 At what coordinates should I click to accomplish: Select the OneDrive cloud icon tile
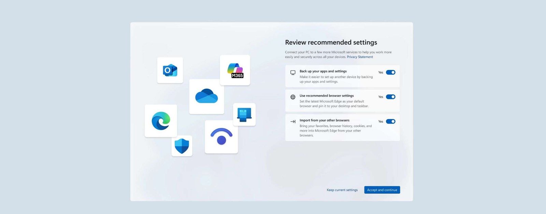pos(206,96)
